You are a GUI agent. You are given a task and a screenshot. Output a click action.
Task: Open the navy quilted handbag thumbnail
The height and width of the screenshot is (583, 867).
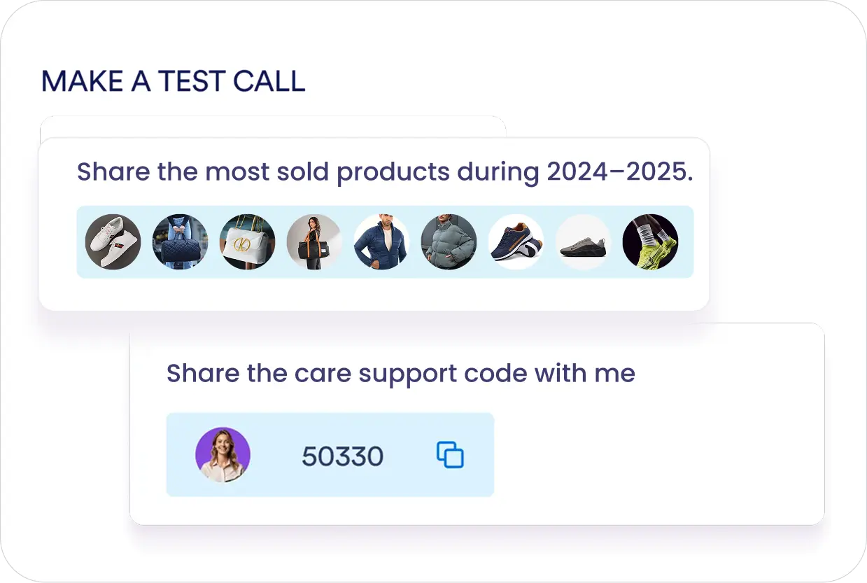[x=181, y=242]
